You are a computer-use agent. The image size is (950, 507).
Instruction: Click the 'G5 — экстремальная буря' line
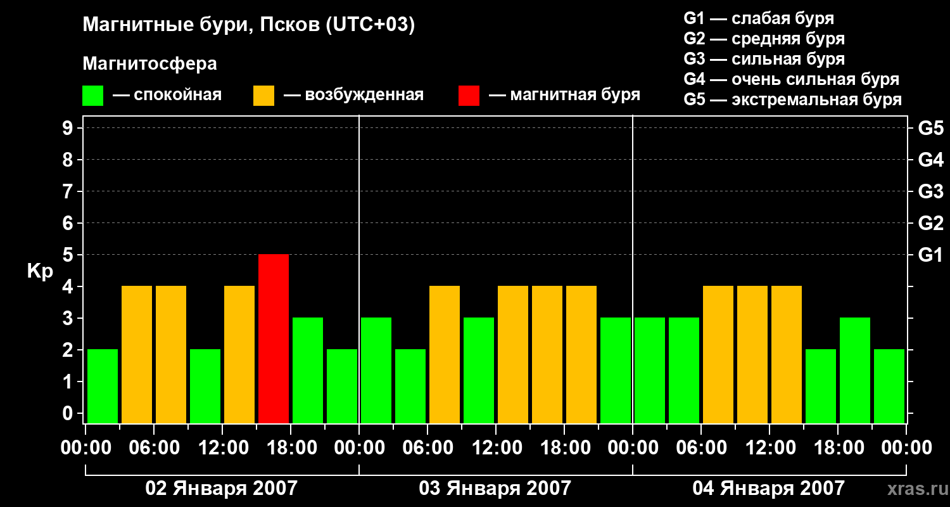coord(793,100)
